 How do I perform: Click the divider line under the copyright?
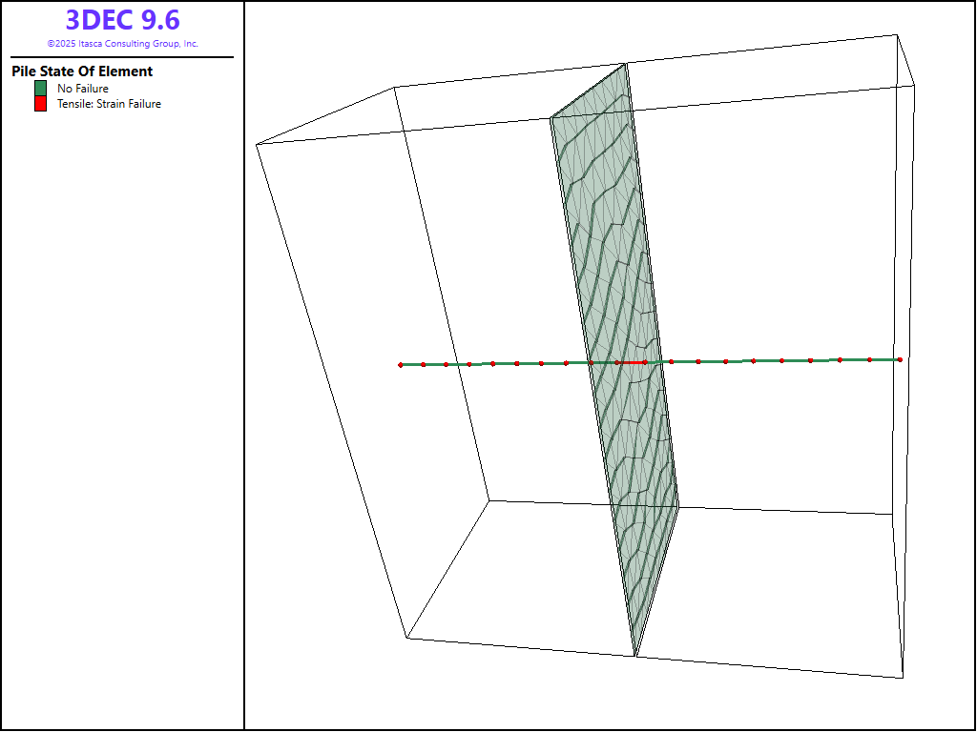122,57
